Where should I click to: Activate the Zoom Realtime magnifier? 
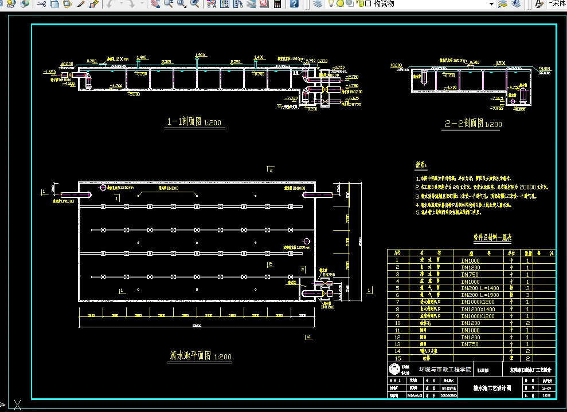(x=168, y=3)
